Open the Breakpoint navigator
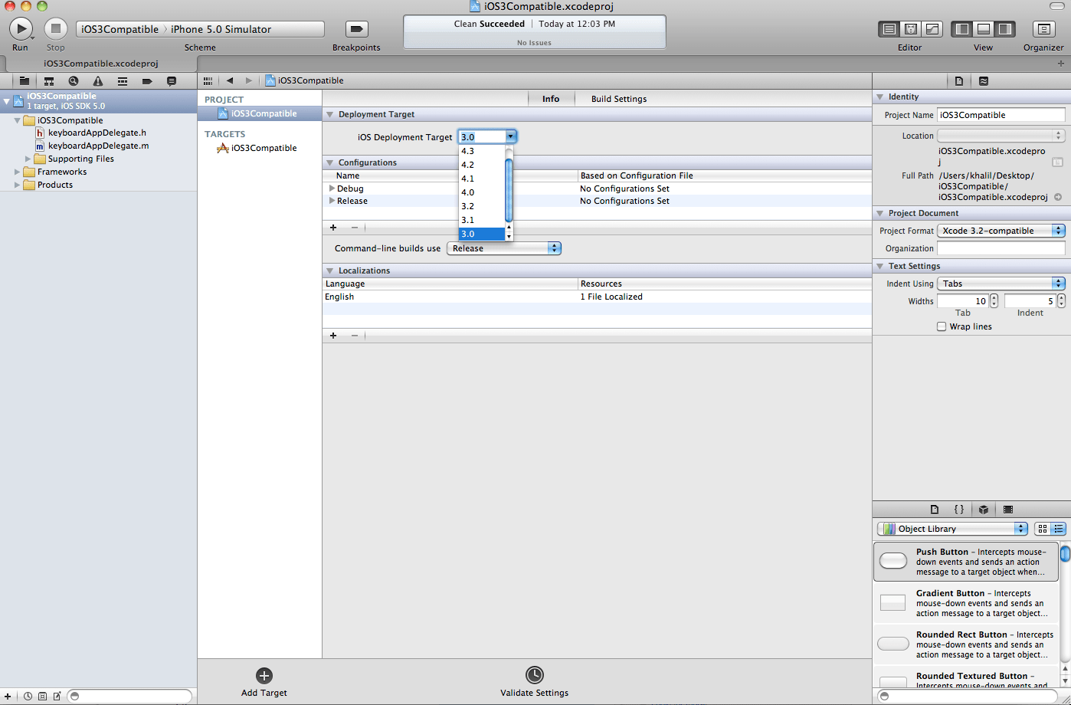The width and height of the screenshot is (1071, 705). pos(147,80)
